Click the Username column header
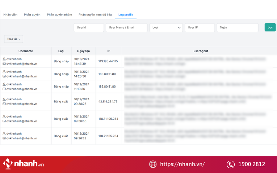Viewport: 277px width, 173px height. pos(26,51)
